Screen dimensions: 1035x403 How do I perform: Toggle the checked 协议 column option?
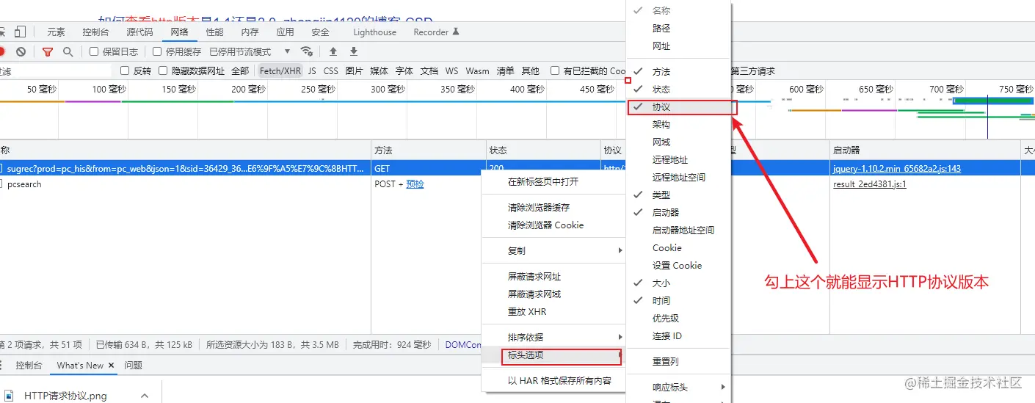pos(678,106)
